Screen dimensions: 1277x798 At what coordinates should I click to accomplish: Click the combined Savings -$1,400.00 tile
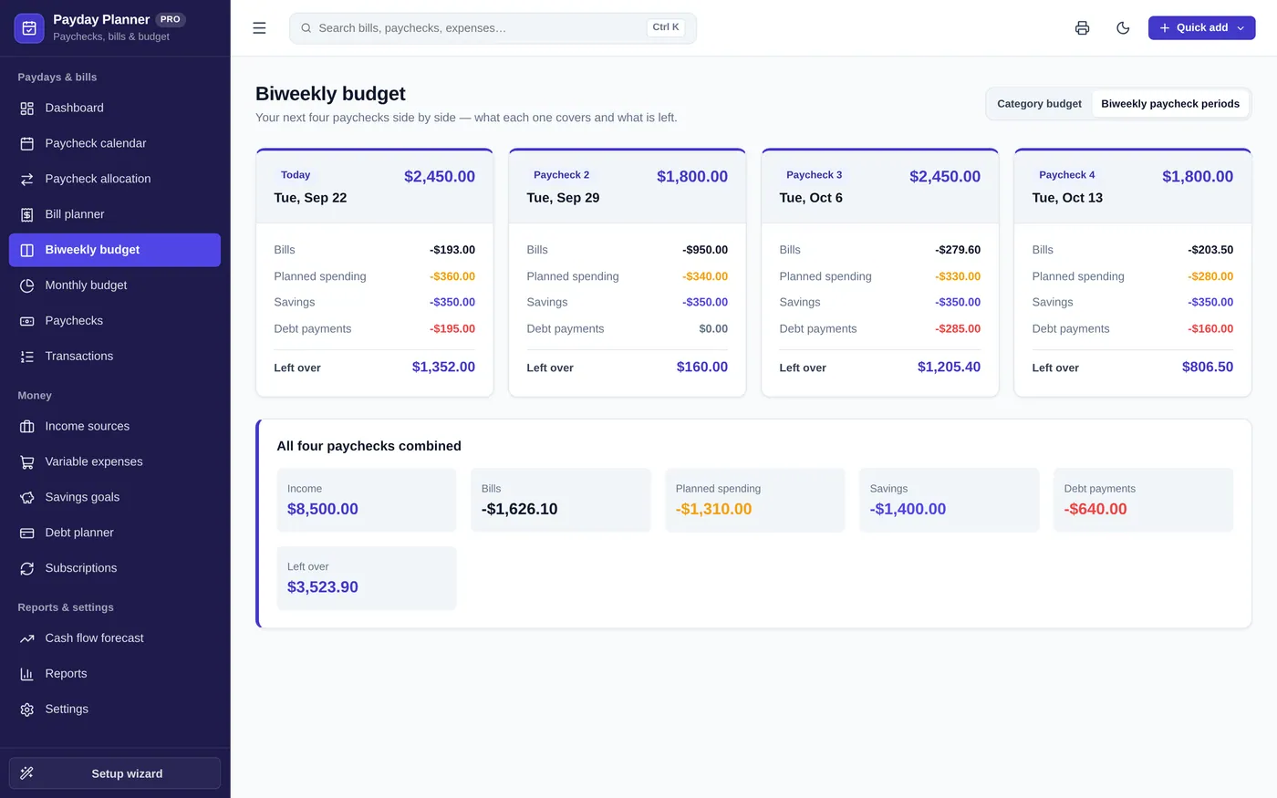(950, 500)
